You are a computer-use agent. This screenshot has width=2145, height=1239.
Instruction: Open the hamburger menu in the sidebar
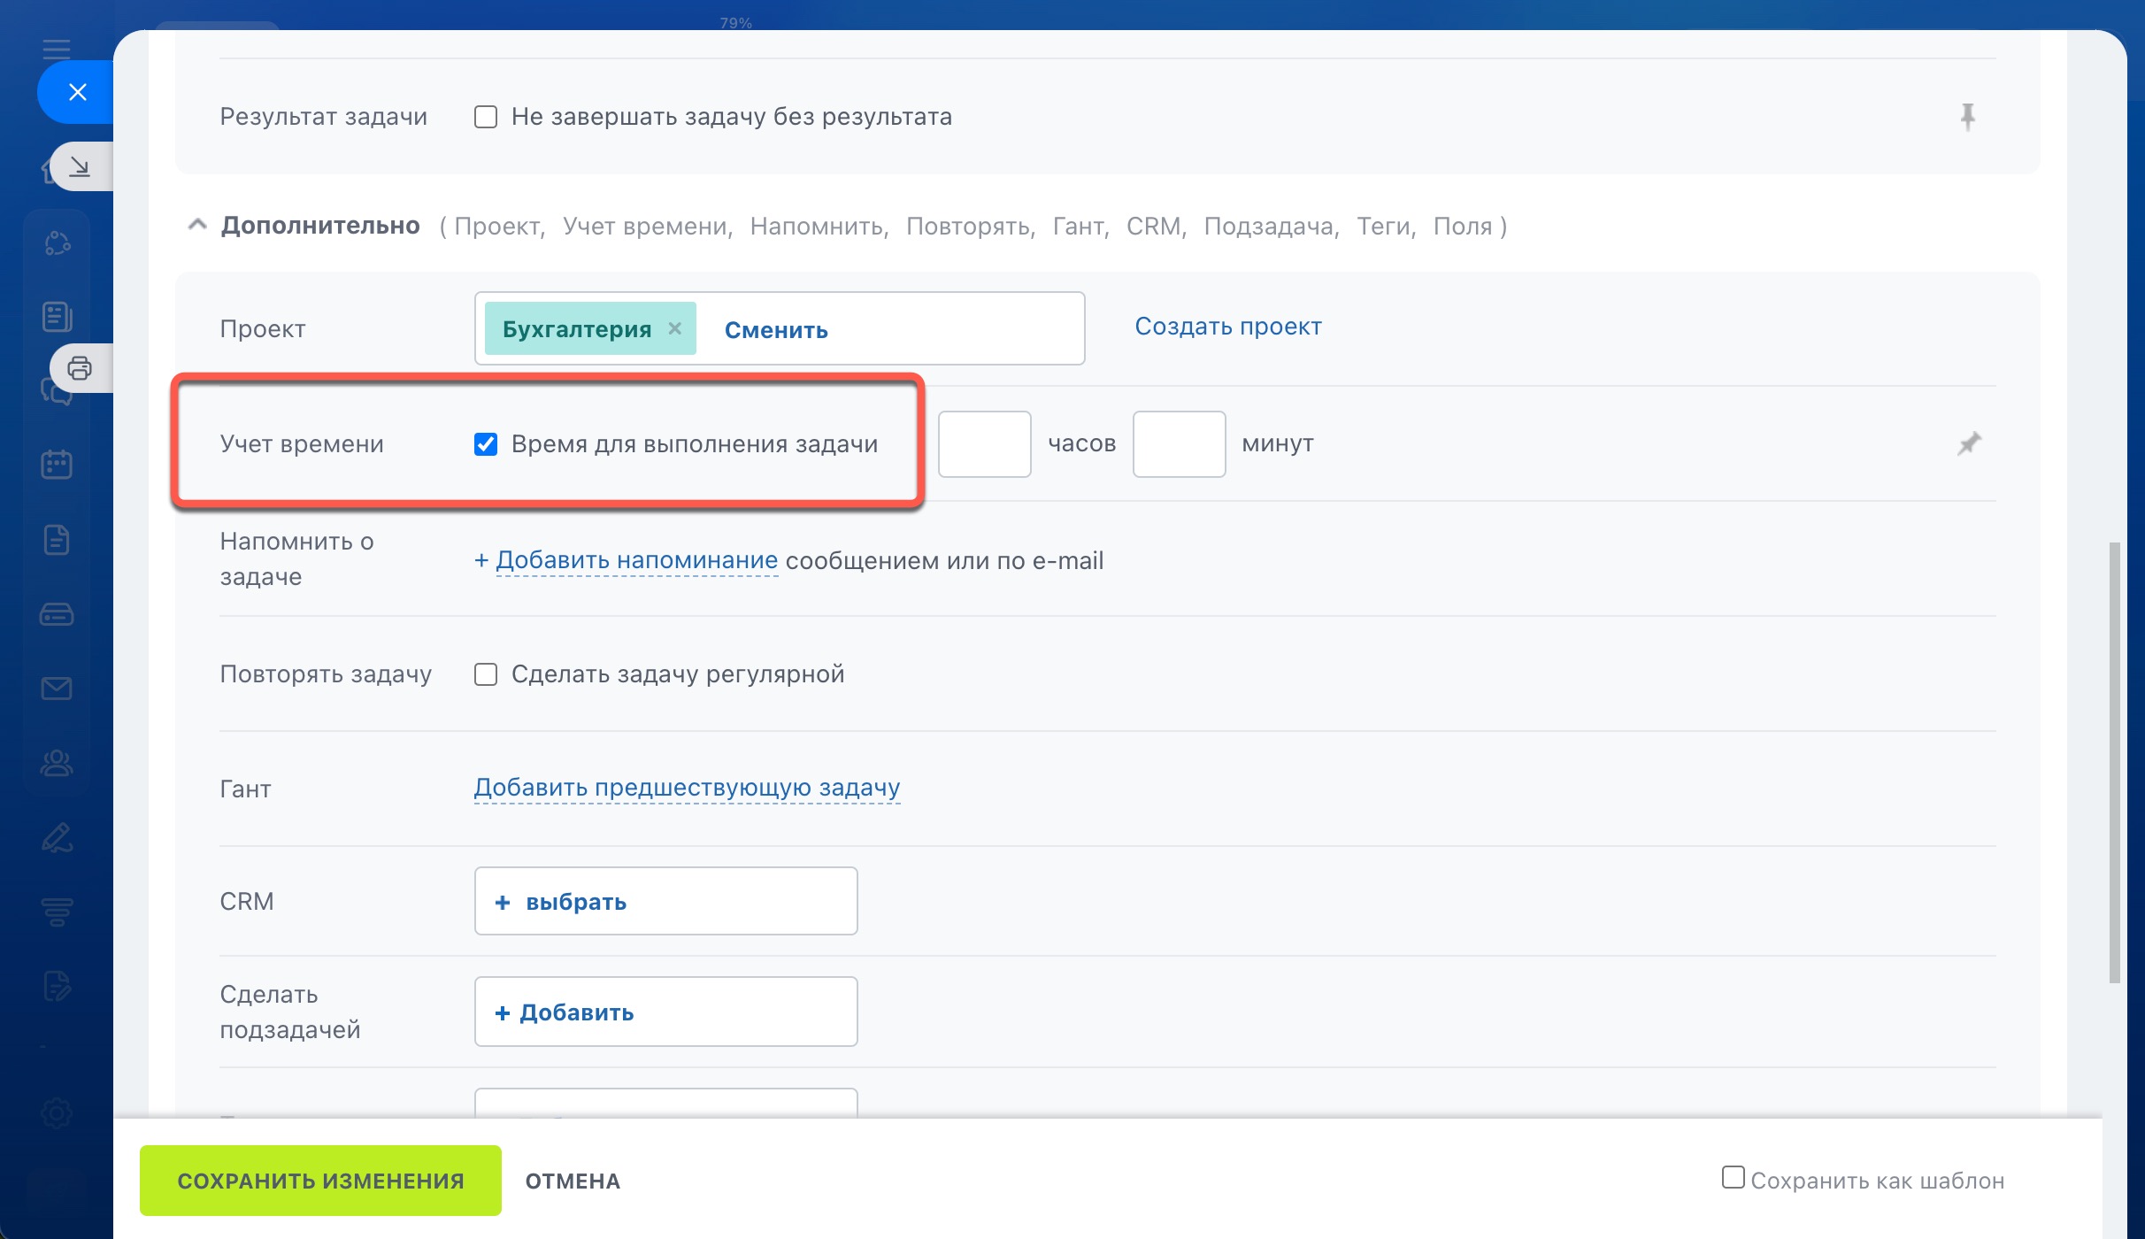[56, 48]
